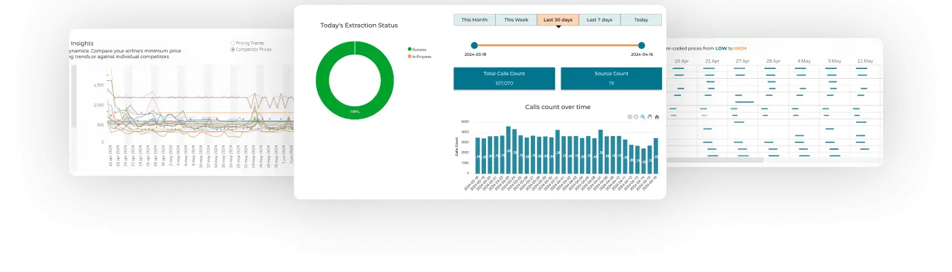Click the 27 Apr column header
952x272 pixels.
[x=743, y=61]
